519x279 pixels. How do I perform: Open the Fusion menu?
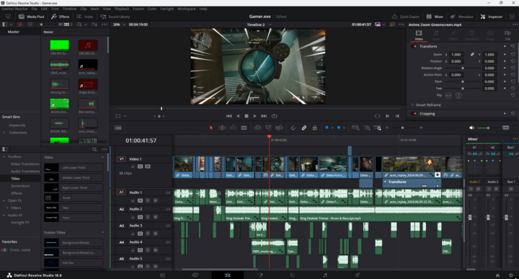(x=138, y=9)
